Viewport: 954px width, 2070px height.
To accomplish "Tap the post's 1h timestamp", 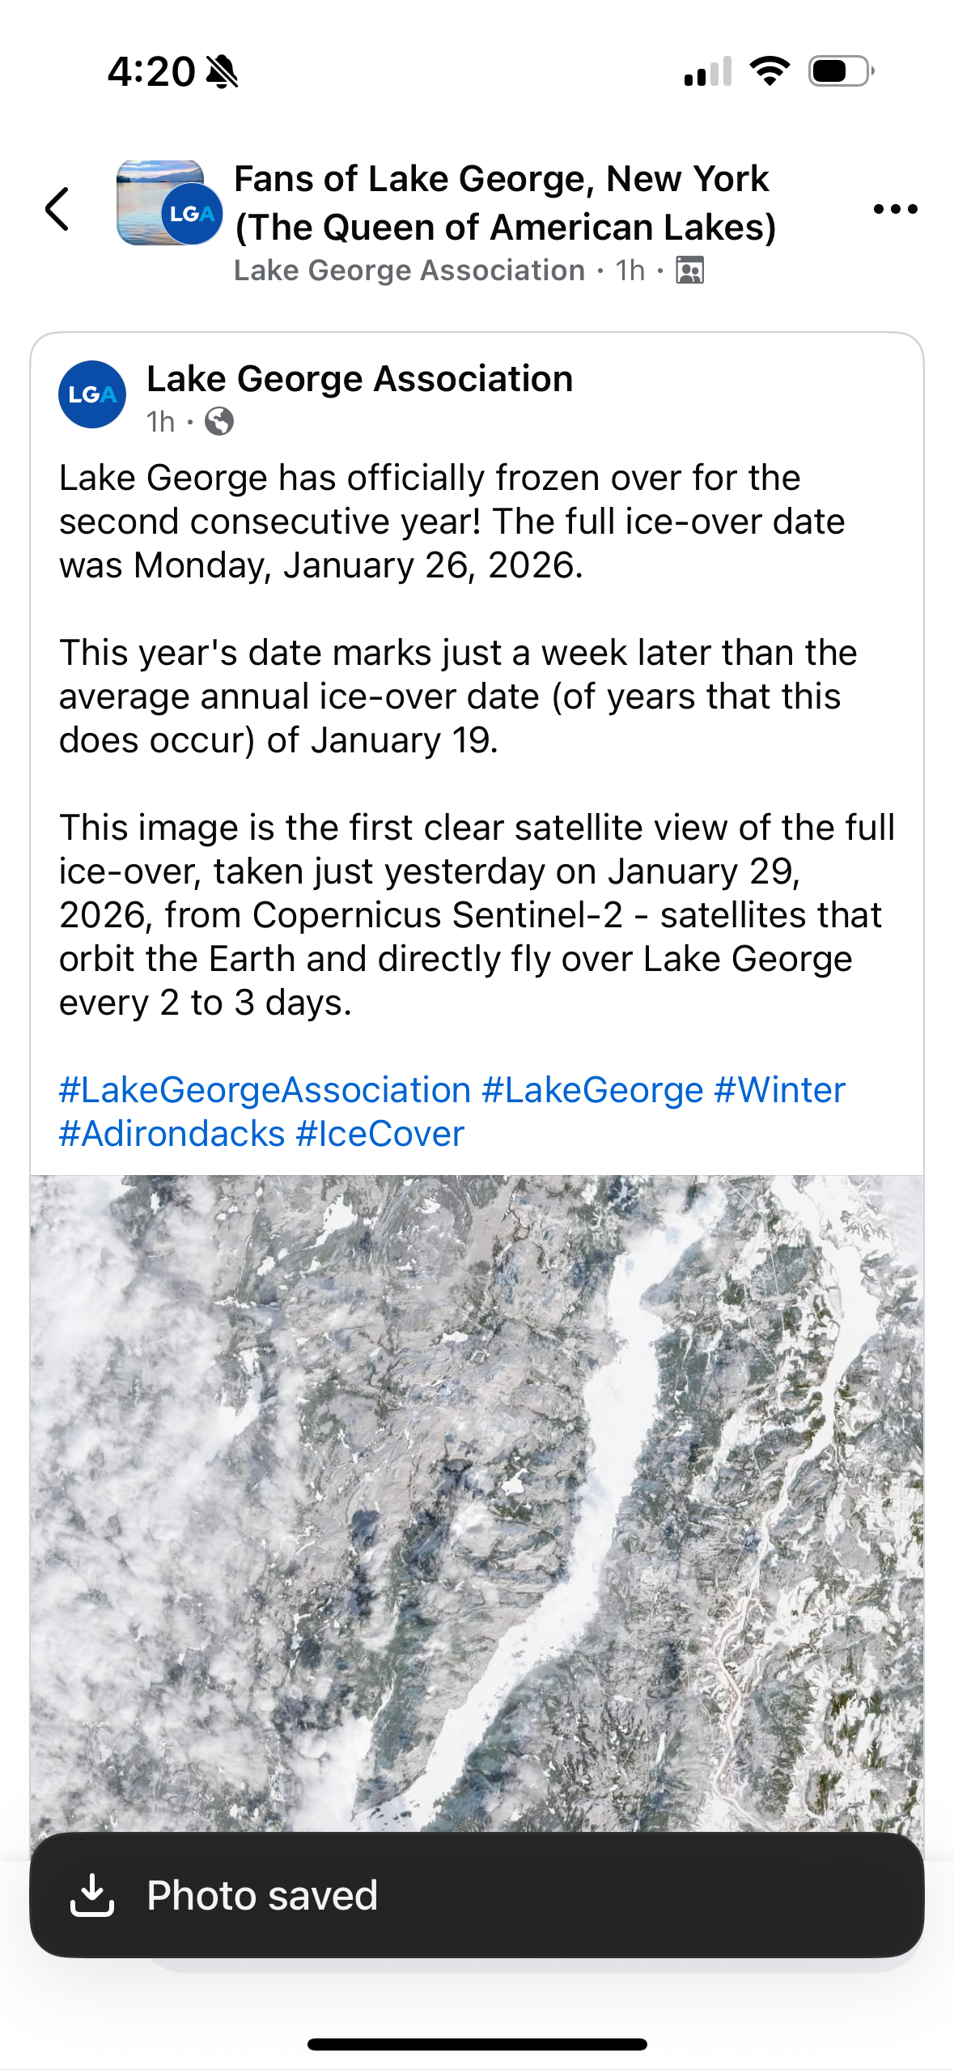I will pyautogui.click(x=160, y=422).
